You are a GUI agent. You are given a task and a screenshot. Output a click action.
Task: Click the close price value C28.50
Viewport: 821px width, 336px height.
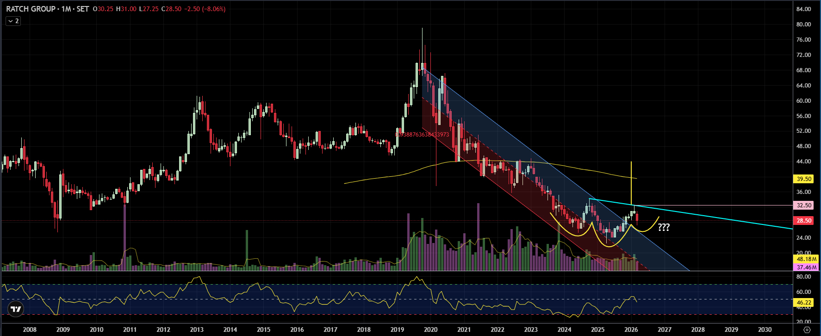(x=171, y=9)
